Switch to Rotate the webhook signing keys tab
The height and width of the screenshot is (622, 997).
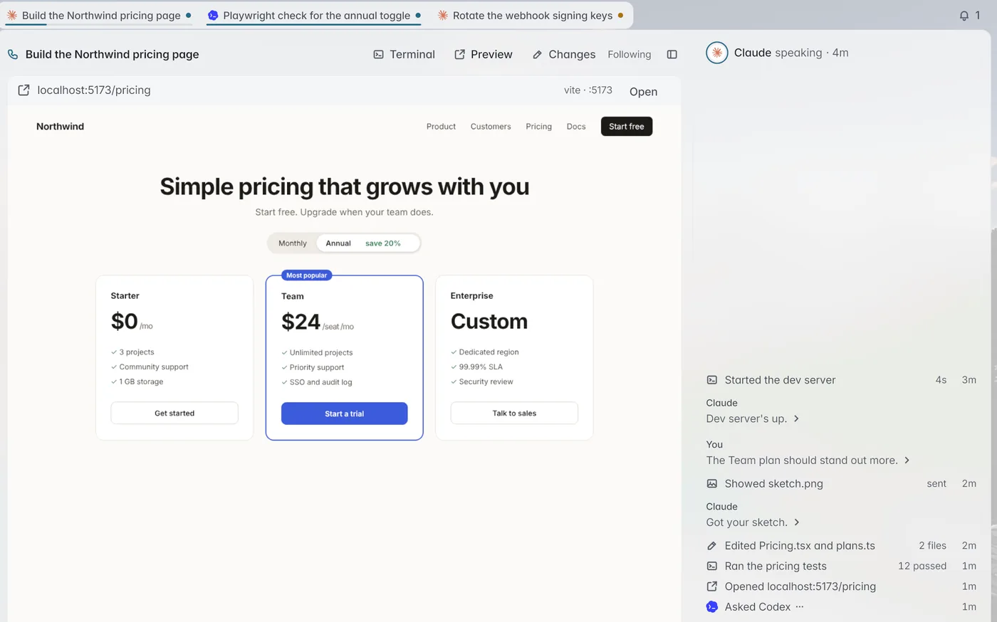tap(531, 16)
